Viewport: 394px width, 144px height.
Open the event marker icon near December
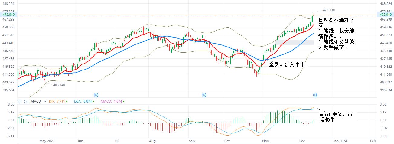[315, 95]
